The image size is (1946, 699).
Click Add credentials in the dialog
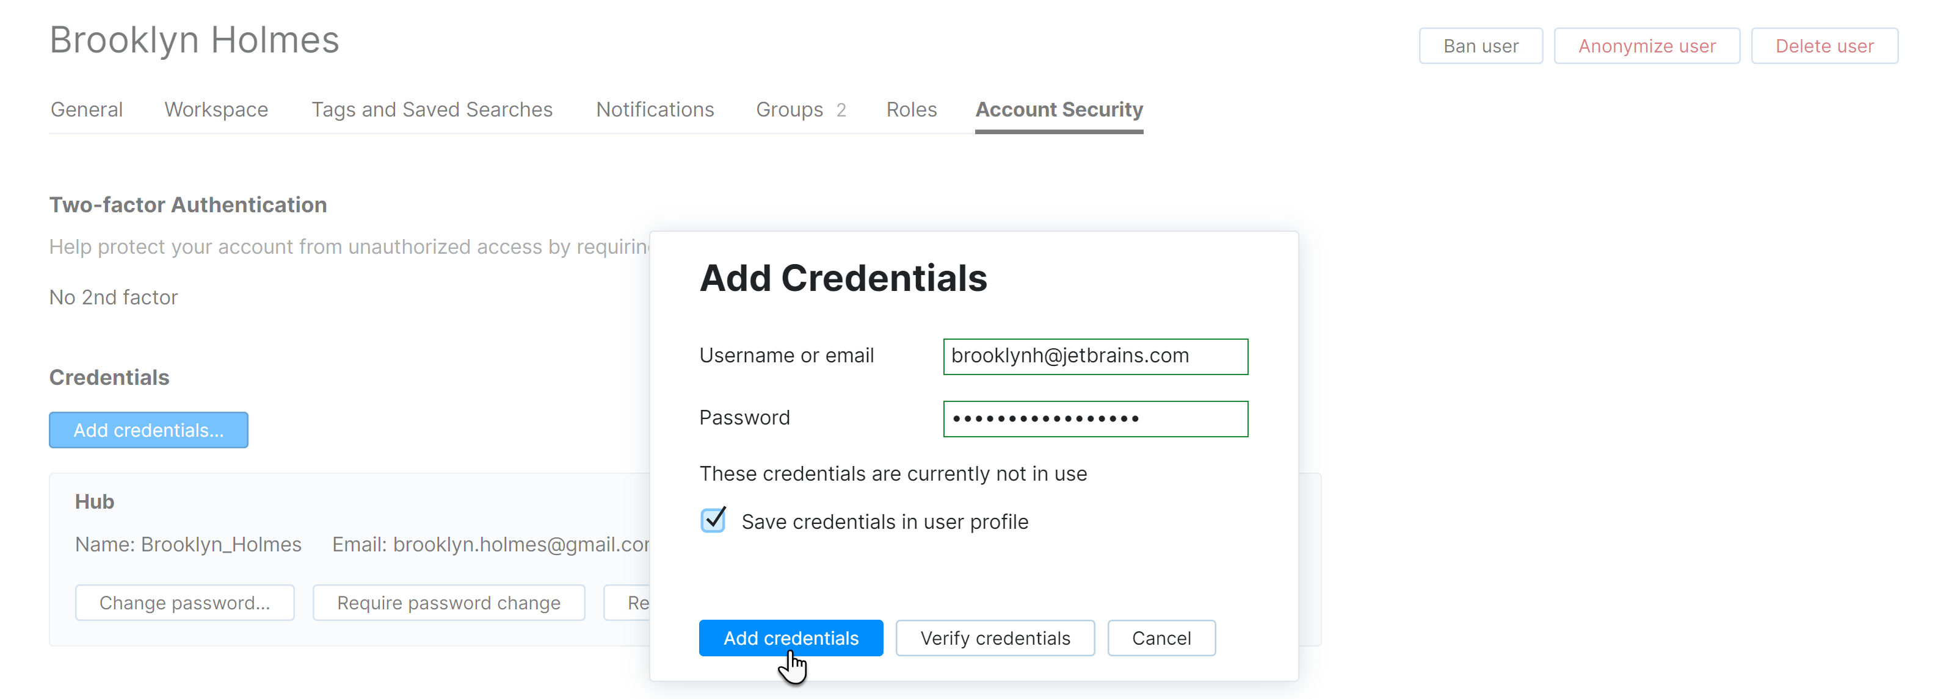(x=790, y=638)
